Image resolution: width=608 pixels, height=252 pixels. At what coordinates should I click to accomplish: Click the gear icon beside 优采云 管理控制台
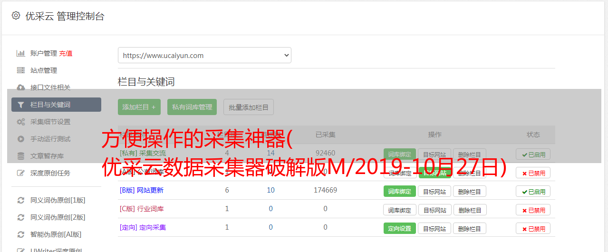point(16,16)
